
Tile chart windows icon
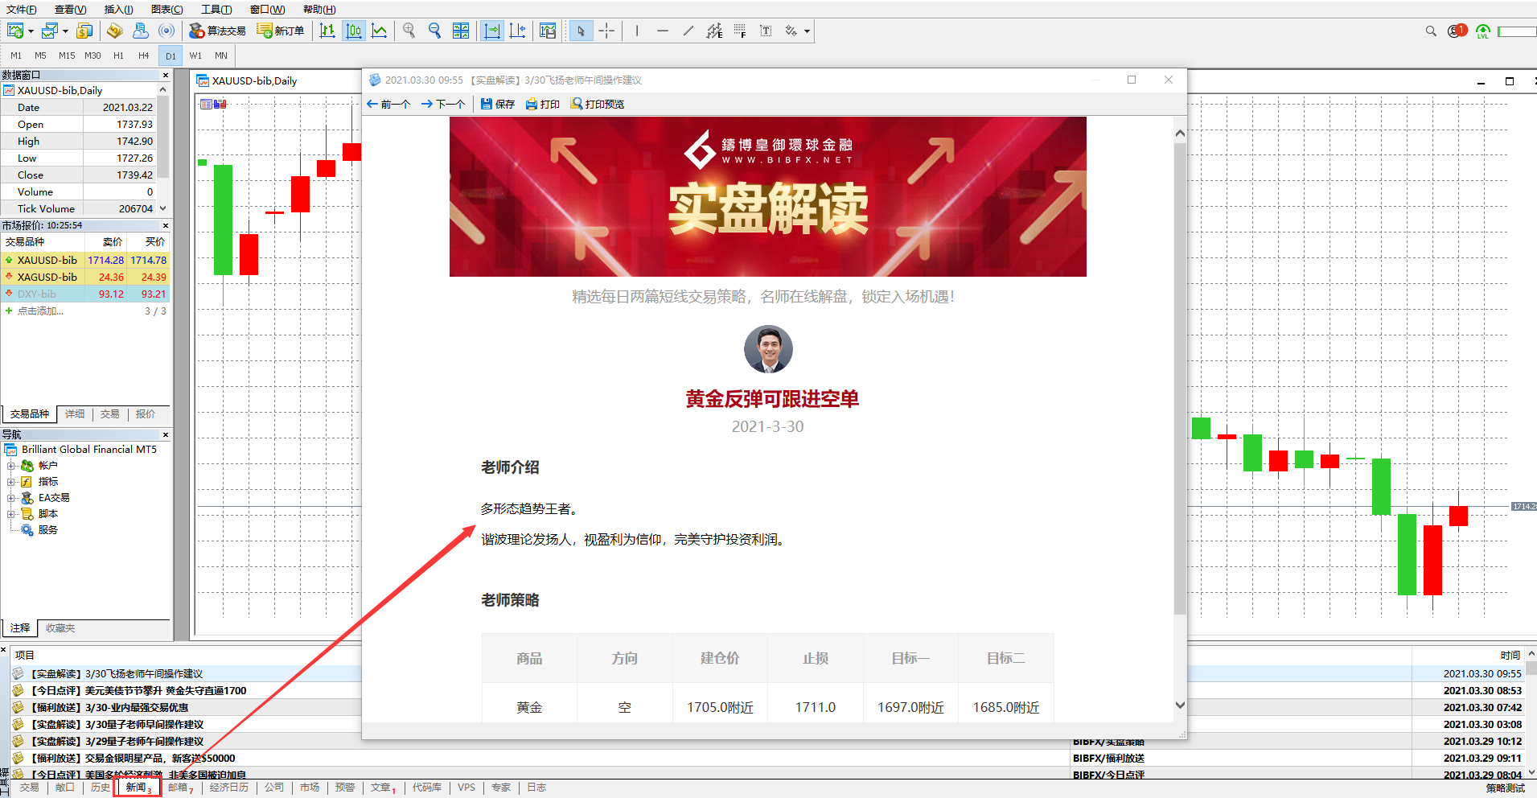coord(461,31)
